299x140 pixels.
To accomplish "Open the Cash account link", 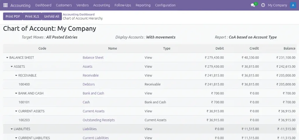I will 86,102.
